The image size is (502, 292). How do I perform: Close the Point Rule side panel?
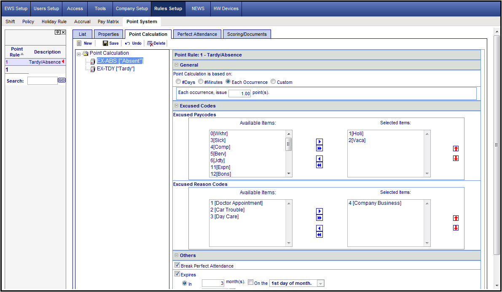coord(63,32)
